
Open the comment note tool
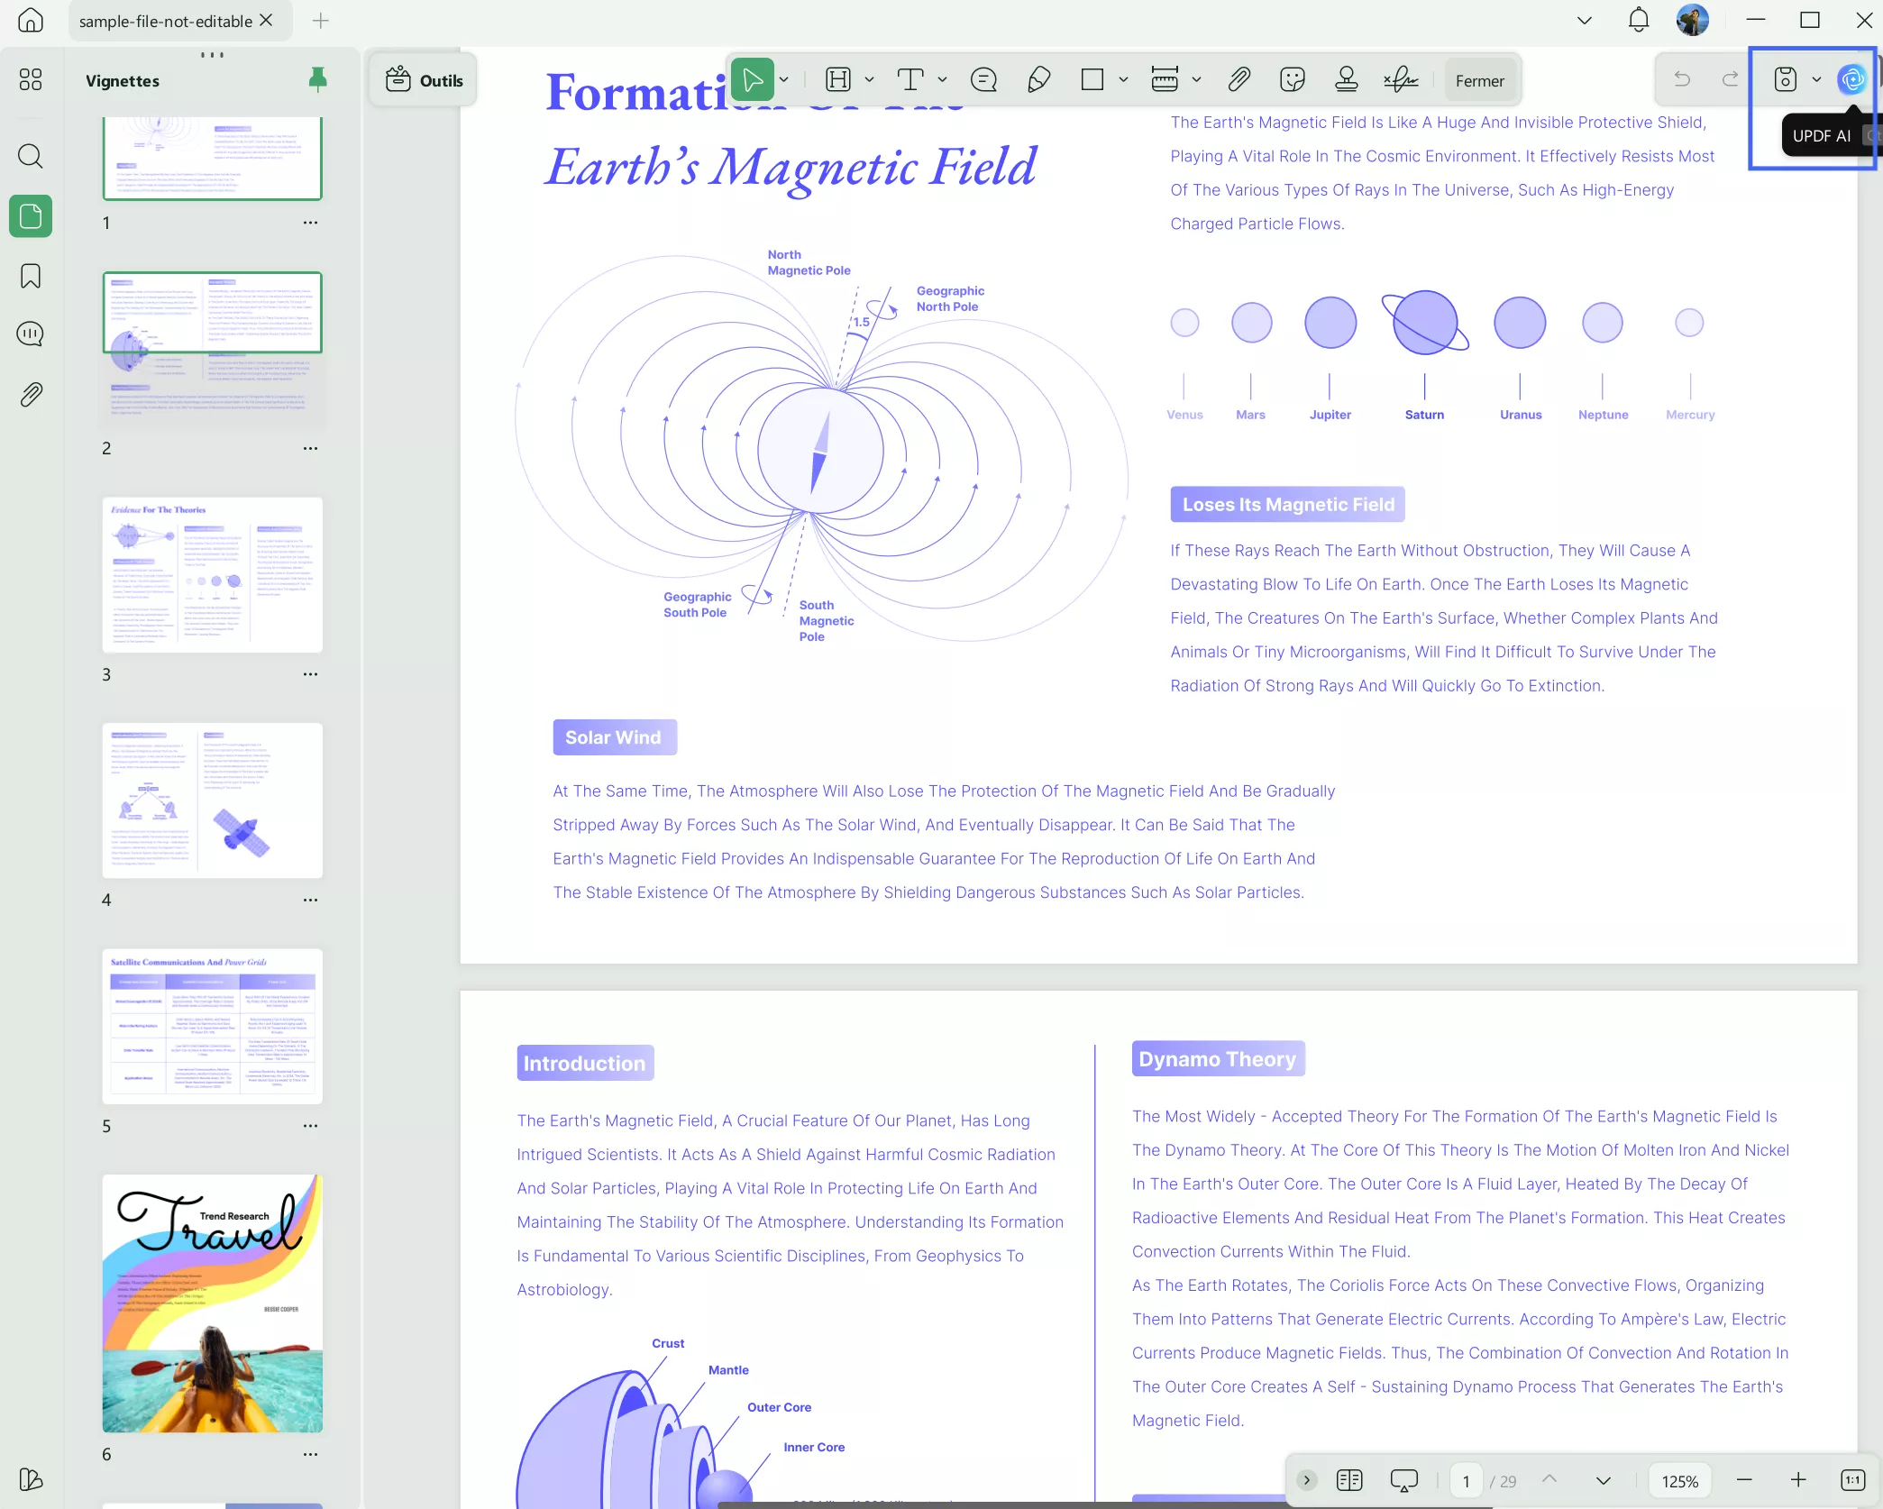coord(983,79)
